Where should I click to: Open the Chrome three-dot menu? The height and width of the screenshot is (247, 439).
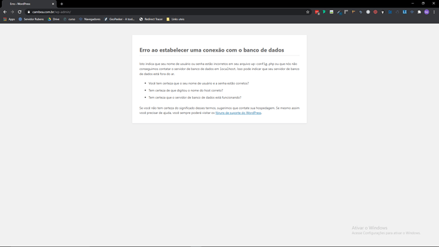point(434,12)
